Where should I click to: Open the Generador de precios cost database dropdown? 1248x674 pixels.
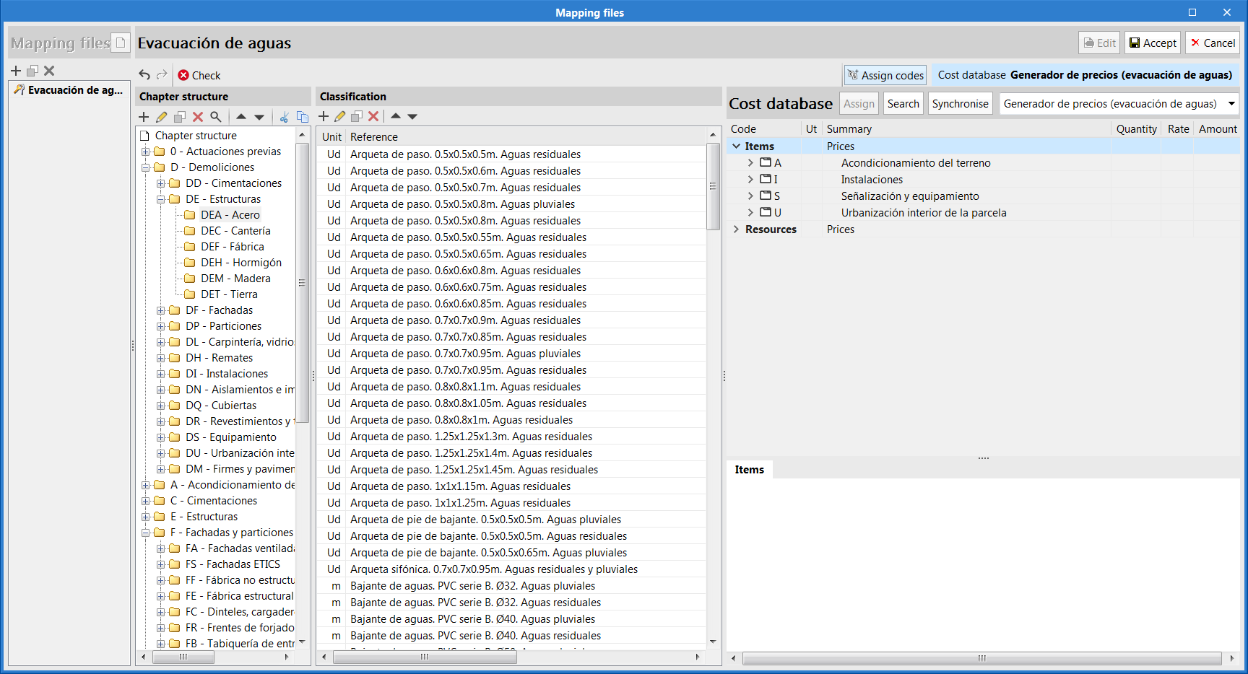(x=1231, y=103)
